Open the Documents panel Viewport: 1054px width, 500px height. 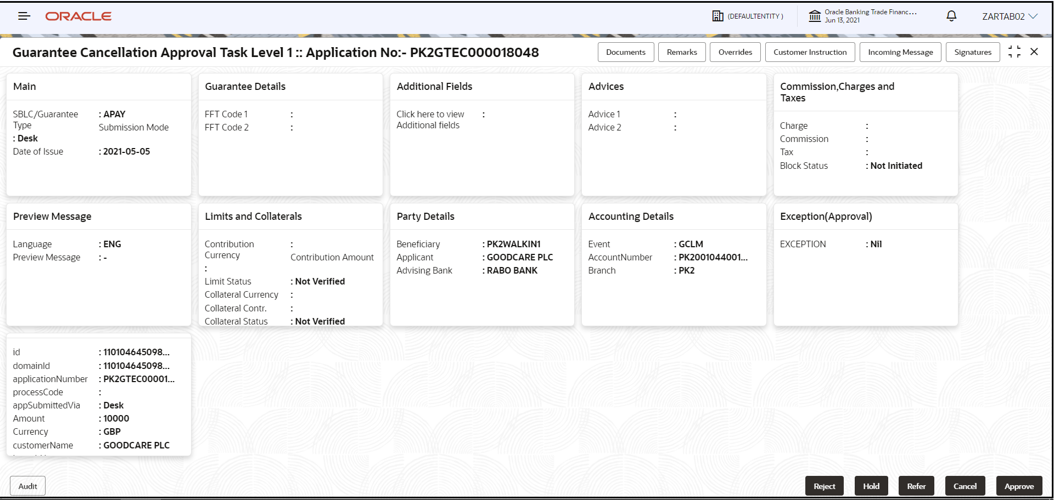[625, 52]
